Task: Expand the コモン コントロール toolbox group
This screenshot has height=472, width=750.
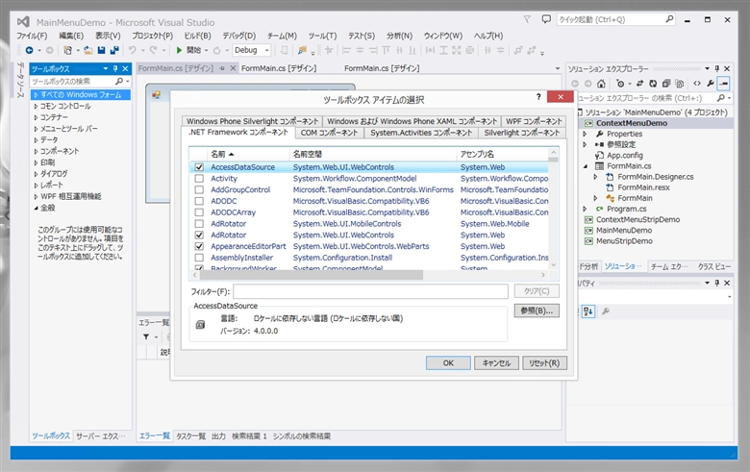Action: 36,106
